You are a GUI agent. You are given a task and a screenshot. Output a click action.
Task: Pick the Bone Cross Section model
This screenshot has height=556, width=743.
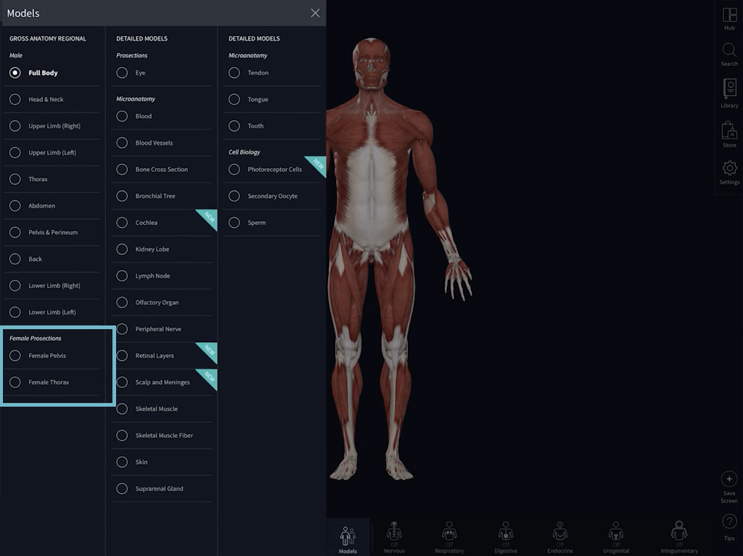(122, 170)
